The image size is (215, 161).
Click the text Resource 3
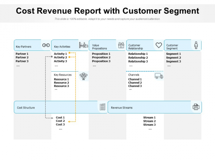(61, 86)
